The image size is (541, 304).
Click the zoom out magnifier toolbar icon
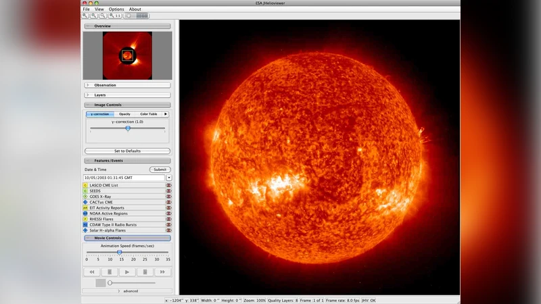click(93, 16)
